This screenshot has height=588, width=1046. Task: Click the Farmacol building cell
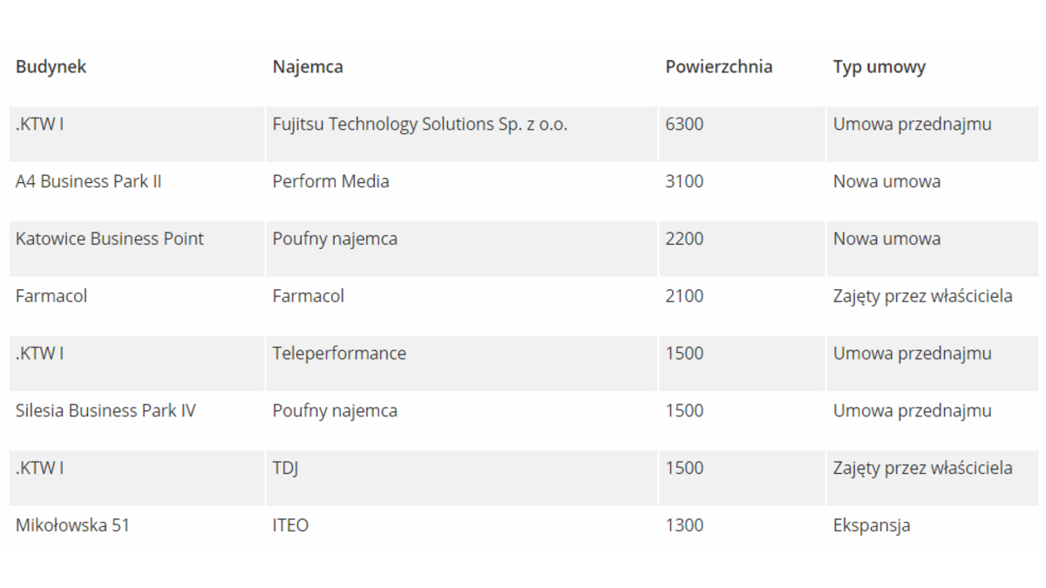coord(51,296)
